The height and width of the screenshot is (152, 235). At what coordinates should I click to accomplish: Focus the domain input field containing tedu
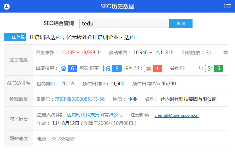pyautogui.click(x=121, y=23)
